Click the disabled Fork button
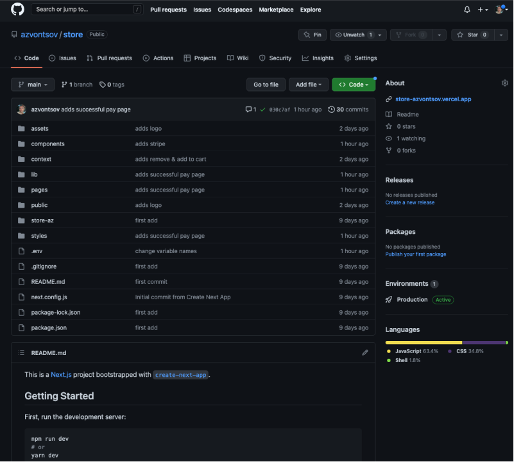This screenshot has height=462, width=514. coord(411,35)
